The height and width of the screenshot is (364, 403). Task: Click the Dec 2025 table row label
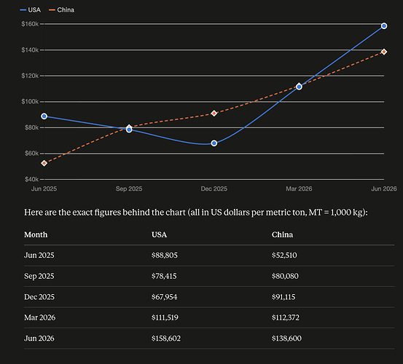[x=39, y=297]
